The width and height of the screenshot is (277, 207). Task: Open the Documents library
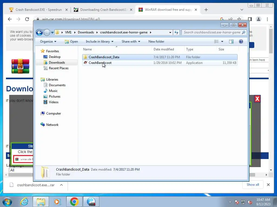57,85
